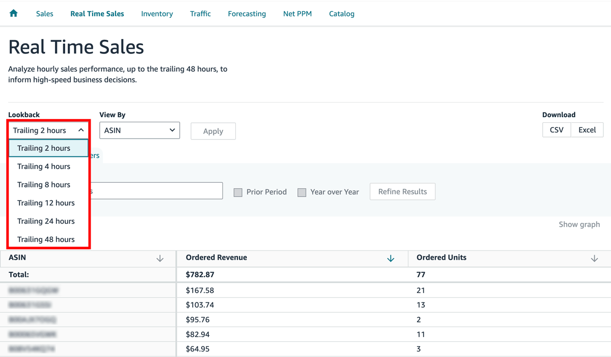This screenshot has width=611, height=357.
Task: Sort by the Ordered Units arrow
Action: [x=594, y=259]
